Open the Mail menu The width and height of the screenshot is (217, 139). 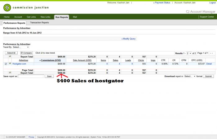[x=75, y=17]
